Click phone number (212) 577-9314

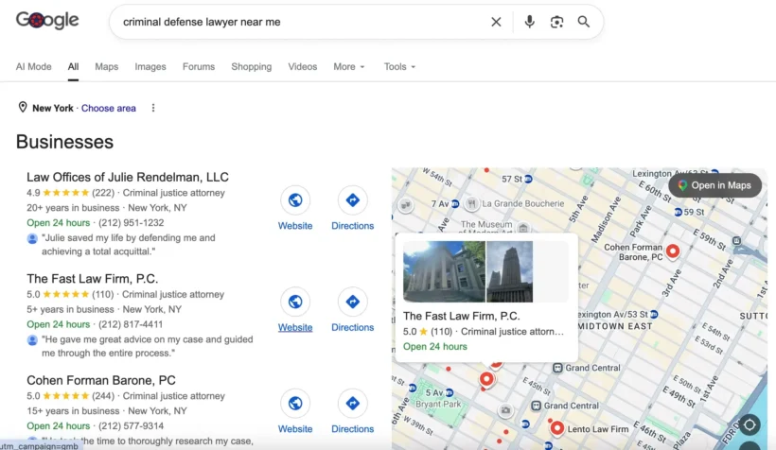pyautogui.click(x=132, y=425)
